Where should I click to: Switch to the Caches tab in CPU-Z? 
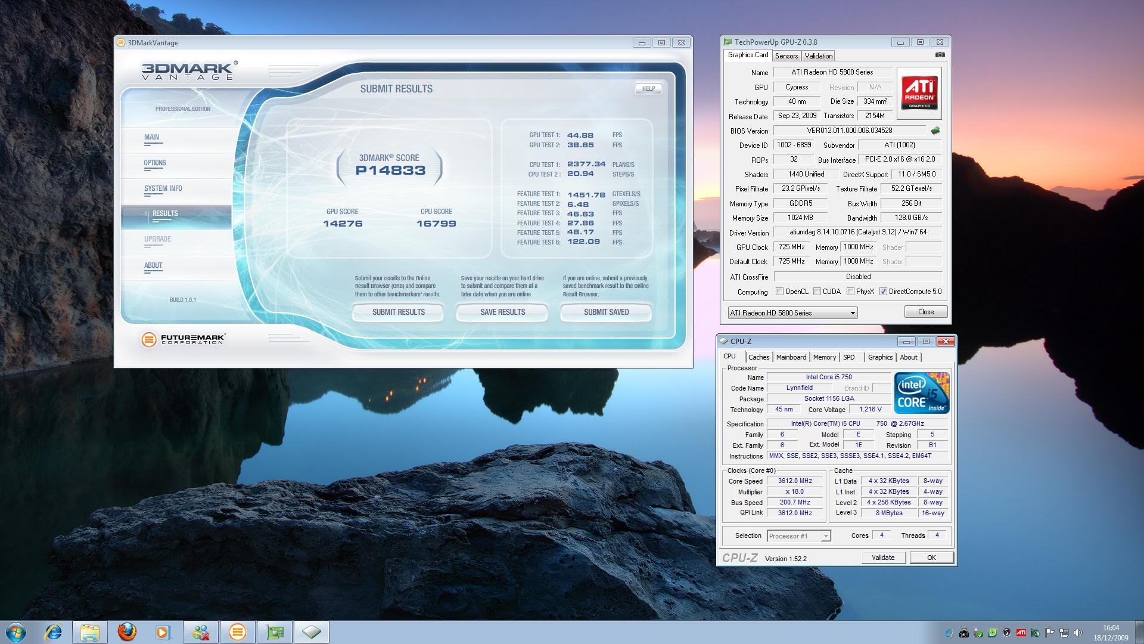758,357
